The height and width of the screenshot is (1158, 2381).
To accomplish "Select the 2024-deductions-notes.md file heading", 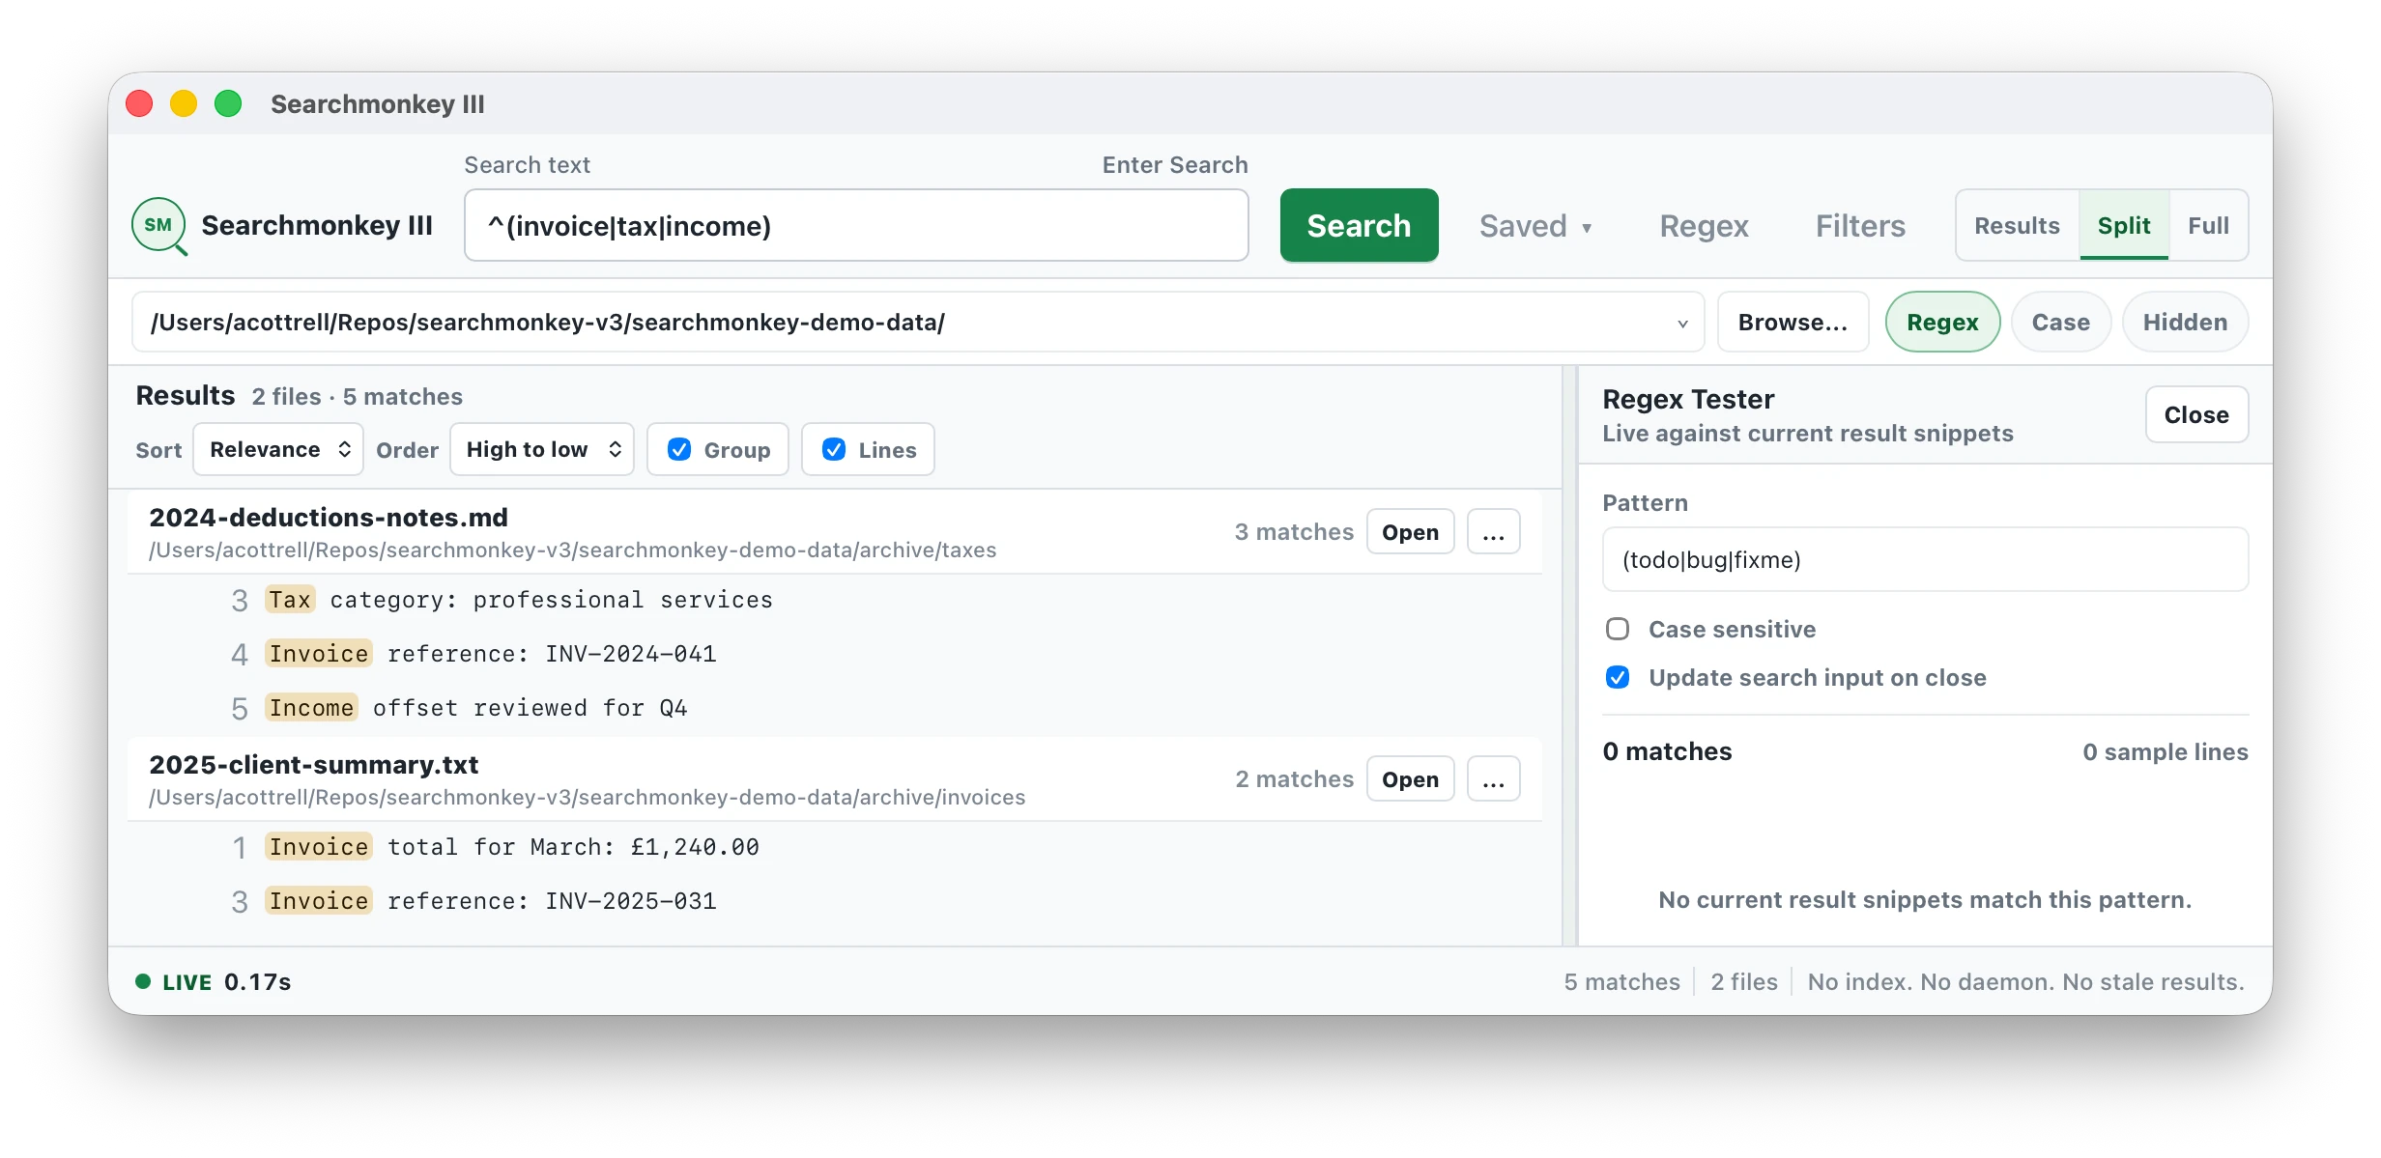I will pyautogui.click(x=329, y=518).
